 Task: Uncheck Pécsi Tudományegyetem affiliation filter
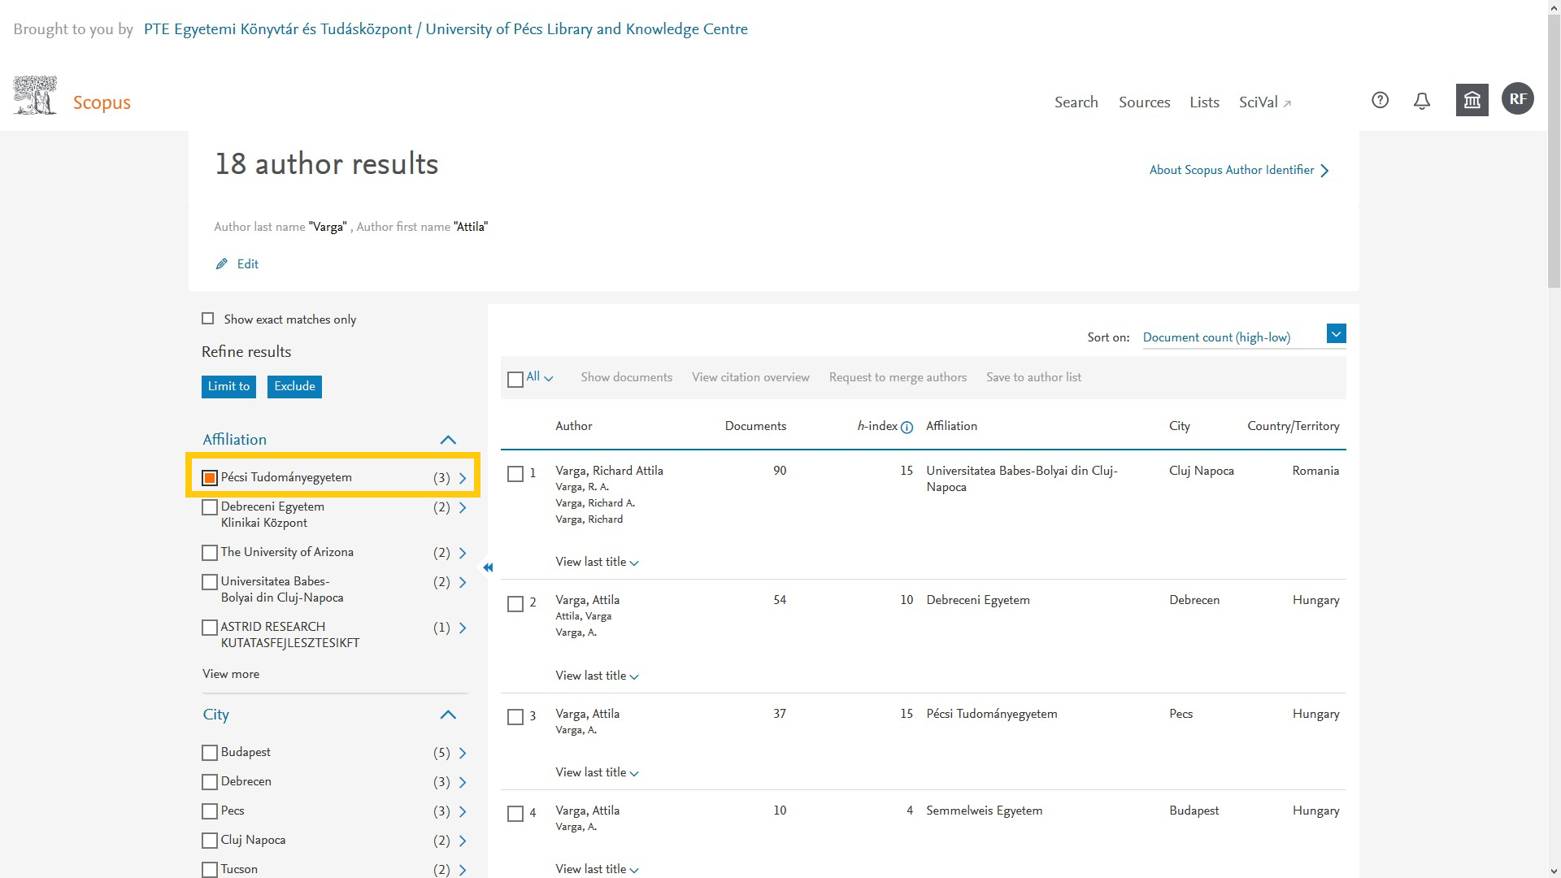(210, 478)
